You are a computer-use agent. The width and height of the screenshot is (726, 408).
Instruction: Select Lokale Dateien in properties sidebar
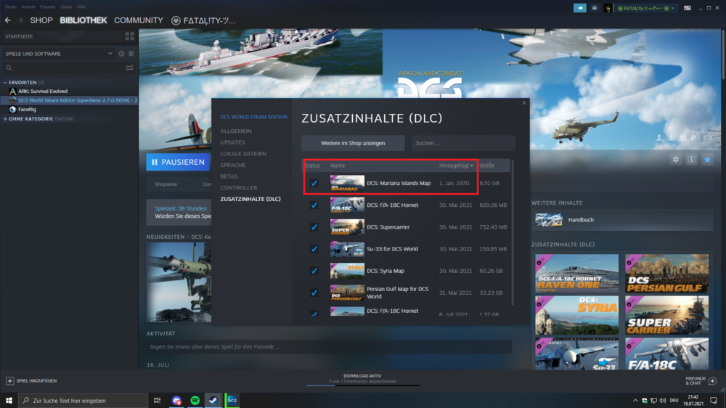243,154
